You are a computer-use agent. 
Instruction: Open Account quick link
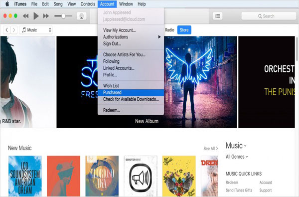pyautogui.click(x=266, y=183)
